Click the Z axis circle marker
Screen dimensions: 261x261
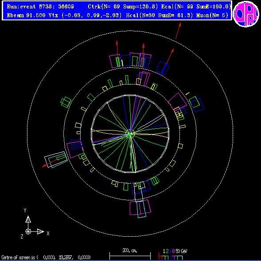coord(28,231)
